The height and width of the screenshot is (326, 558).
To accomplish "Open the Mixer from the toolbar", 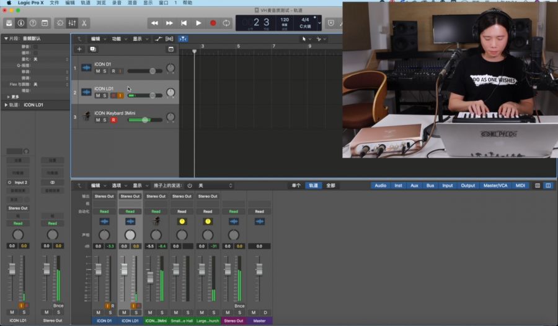I will 72,23.
